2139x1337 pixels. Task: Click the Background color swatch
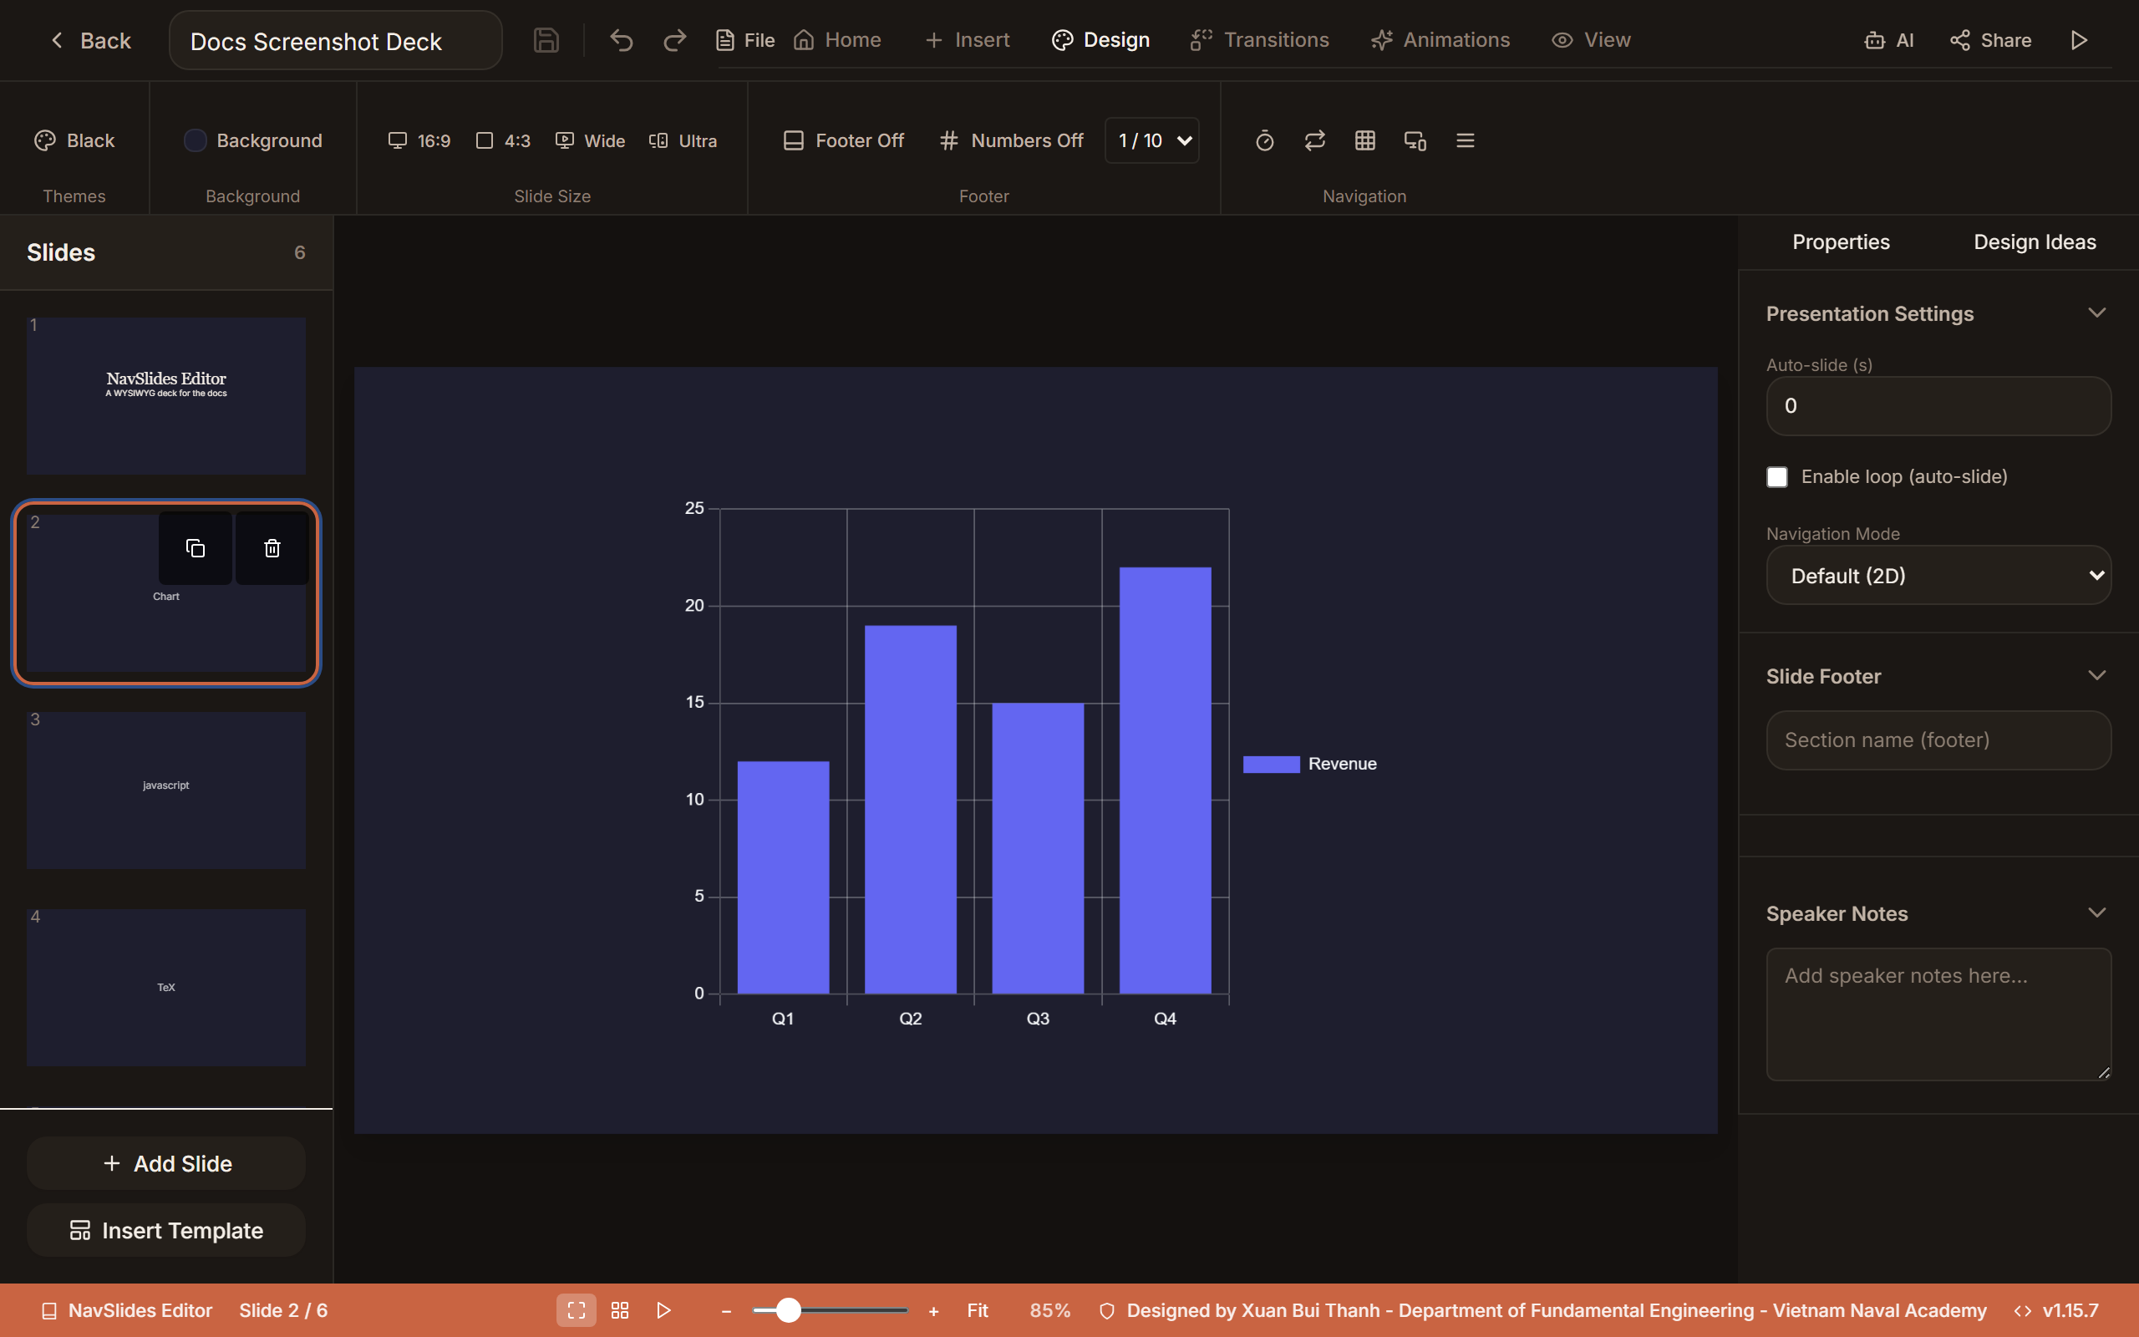point(195,140)
